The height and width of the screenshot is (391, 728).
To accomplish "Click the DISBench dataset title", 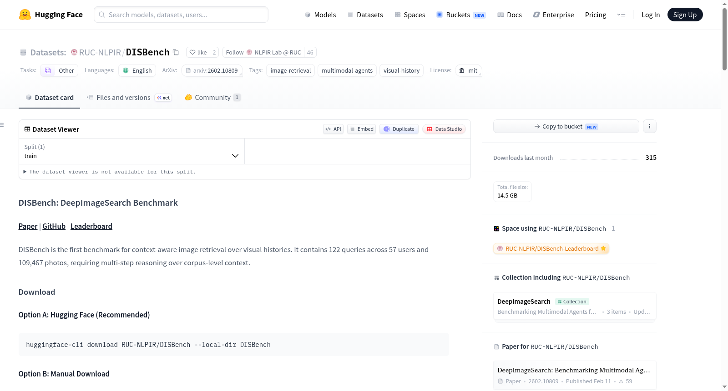I will pyautogui.click(x=147, y=52).
